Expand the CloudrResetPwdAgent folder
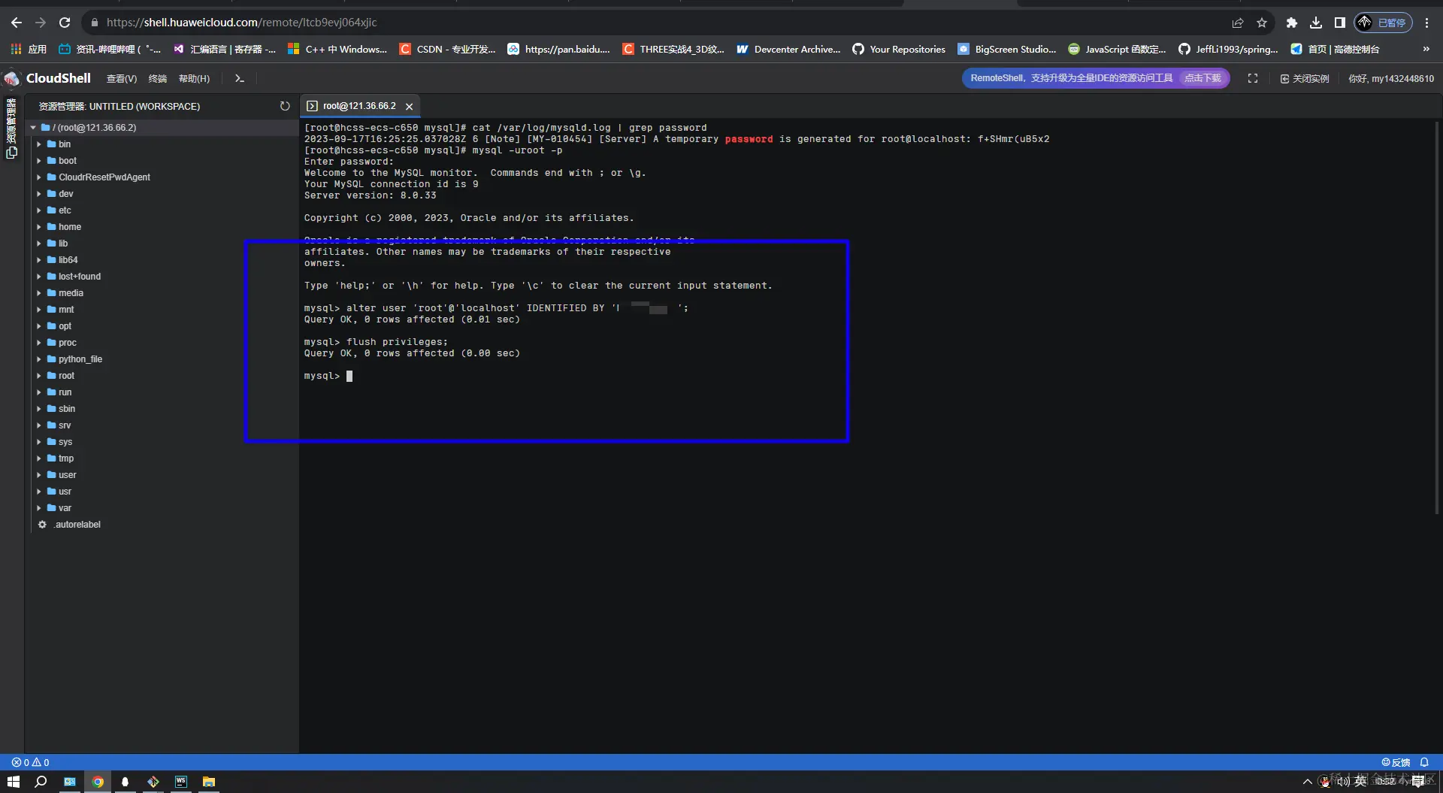Image resolution: width=1443 pixels, height=793 pixels. [x=39, y=177]
